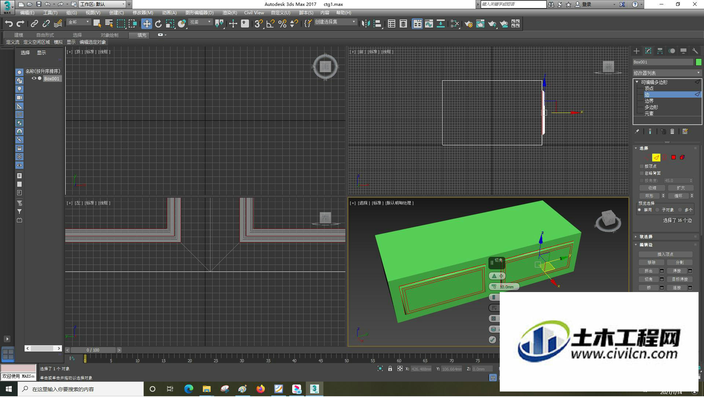
Task: Activate the Unlink Selection tool
Action: point(46,24)
